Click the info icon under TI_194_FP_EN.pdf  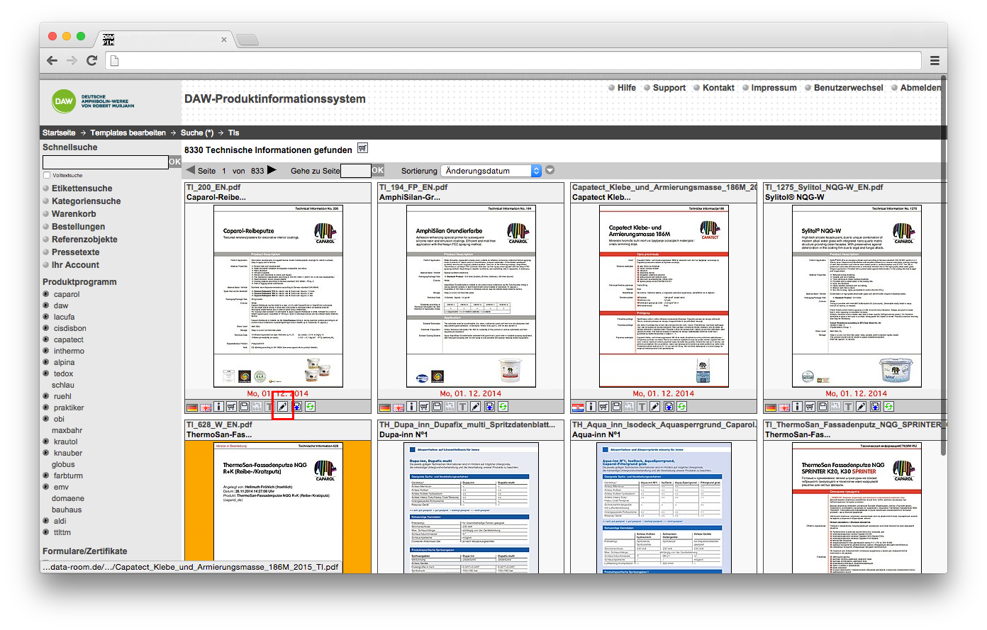click(412, 407)
